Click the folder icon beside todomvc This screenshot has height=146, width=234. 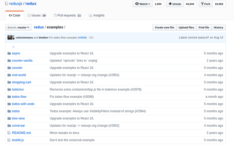pos(9,90)
